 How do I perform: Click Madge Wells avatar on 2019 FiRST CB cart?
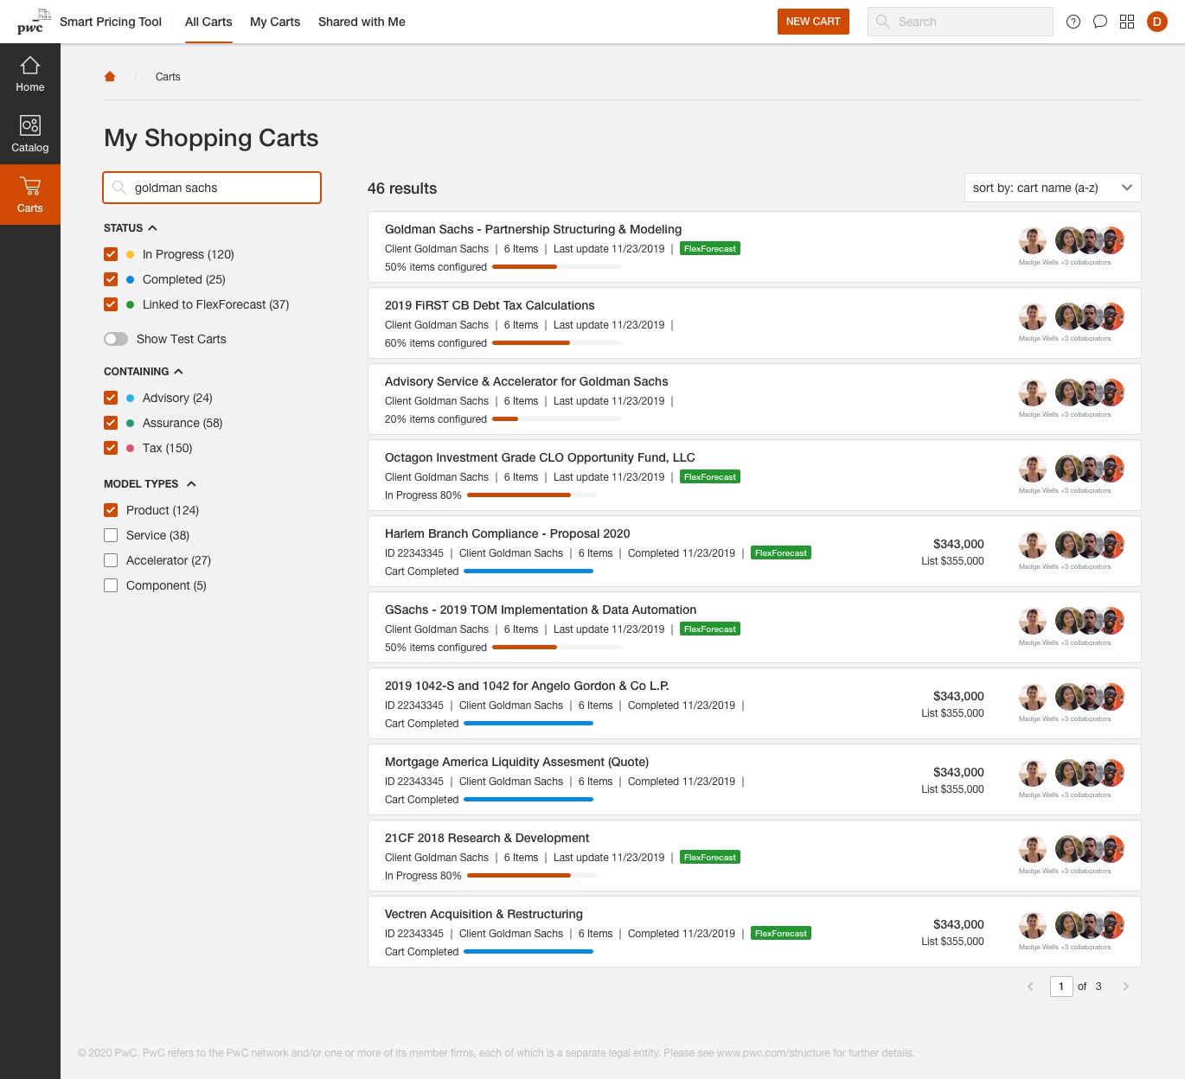pos(1033,317)
